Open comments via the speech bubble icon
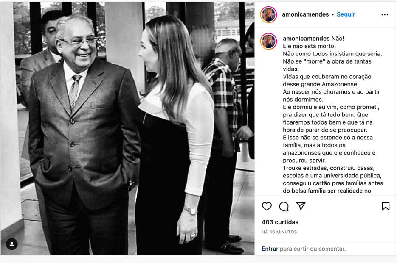Viewport: 397px width, 263px height. point(284,206)
